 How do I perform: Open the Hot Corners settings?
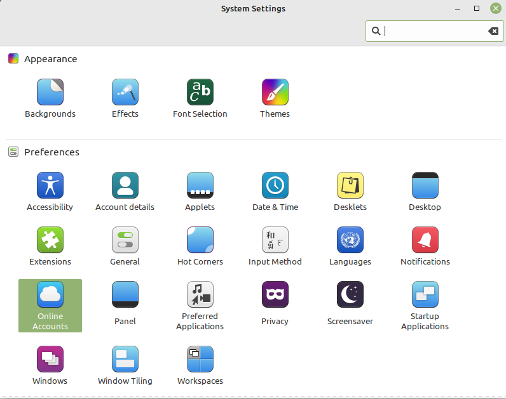tap(200, 240)
